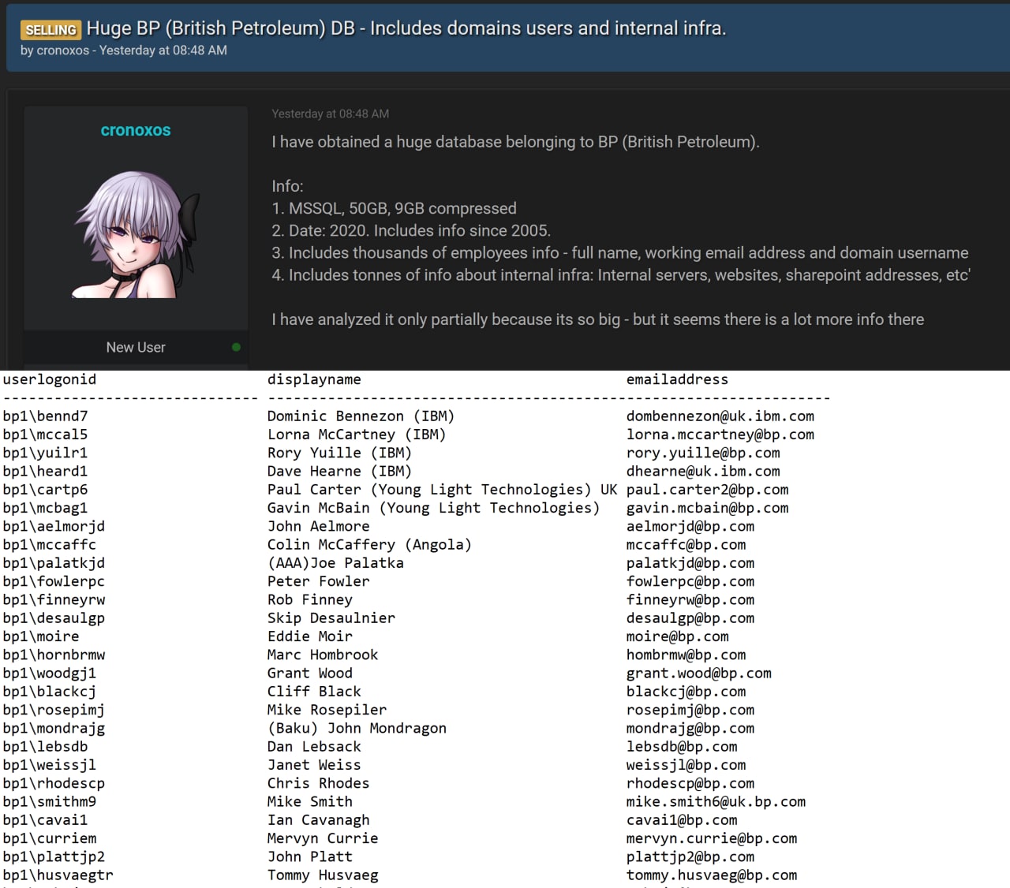Select logon id bp1\mccaffc
The height and width of the screenshot is (888, 1010).
pyautogui.click(x=50, y=544)
